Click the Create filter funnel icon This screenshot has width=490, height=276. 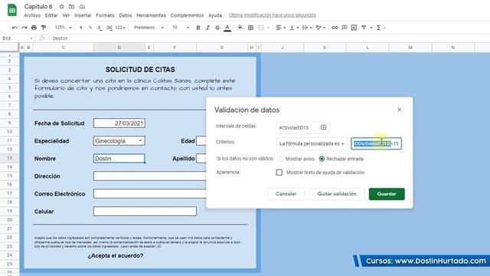(x=364, y=28)
